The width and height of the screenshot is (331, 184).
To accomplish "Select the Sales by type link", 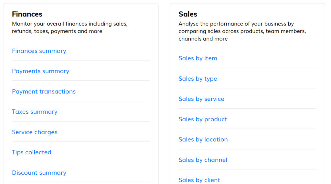I will (198, 79).
